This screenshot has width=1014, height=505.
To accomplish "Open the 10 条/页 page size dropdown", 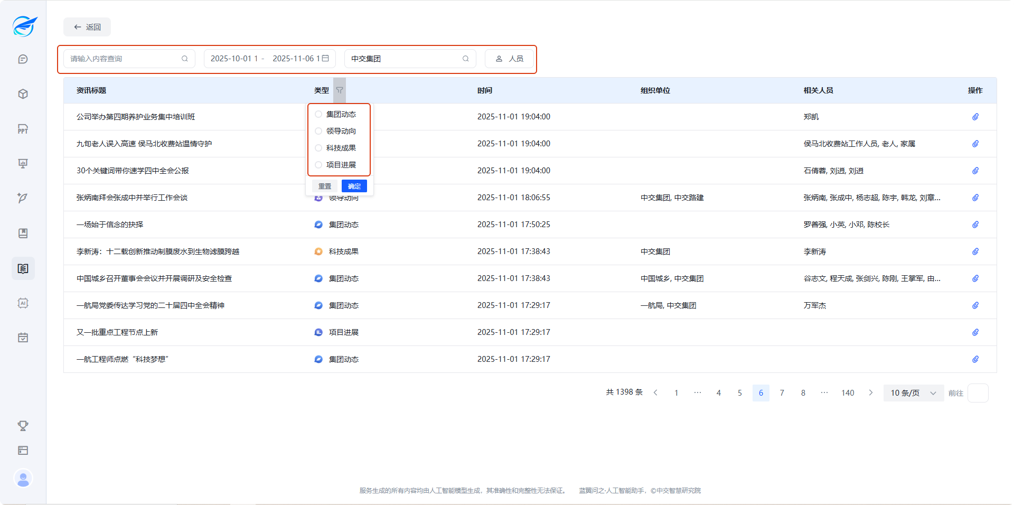I will click(x=914, y=393).
